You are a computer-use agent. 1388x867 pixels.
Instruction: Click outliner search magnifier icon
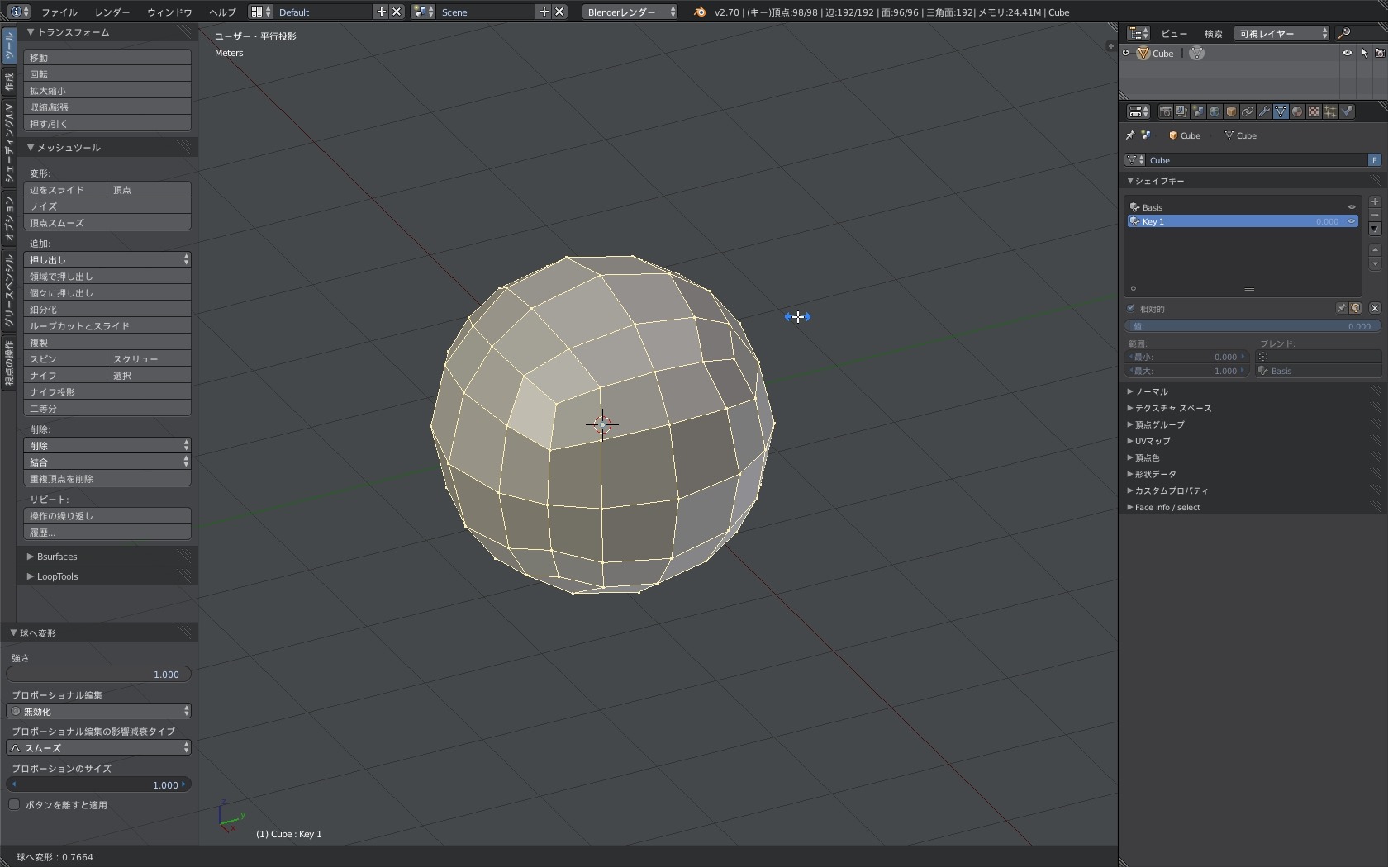click(1344, 33)
